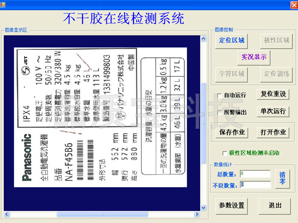Image resolution: width=298 pixels, height=223 pixels.
Task: Click the vertical scrollbar down arrow
Action: (x=203, y=208)
